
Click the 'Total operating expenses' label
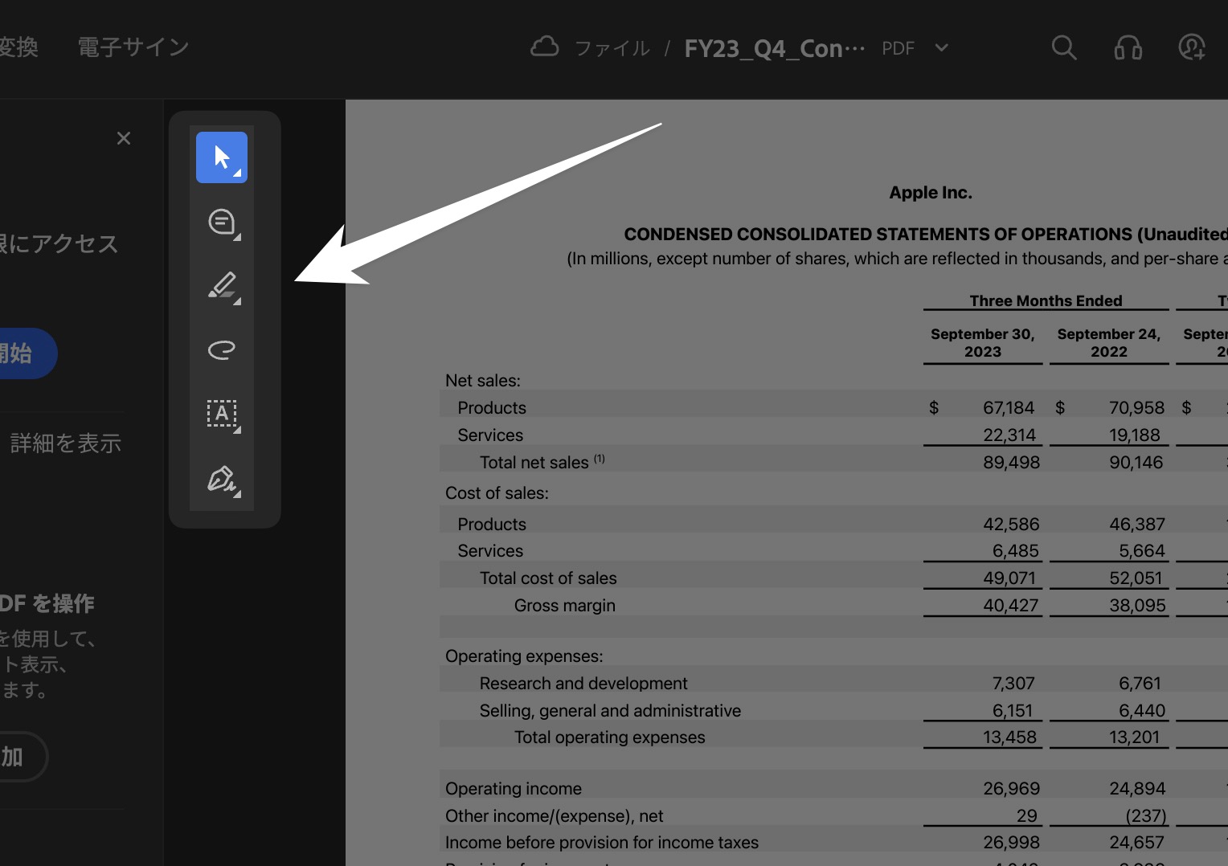(609, 737)
